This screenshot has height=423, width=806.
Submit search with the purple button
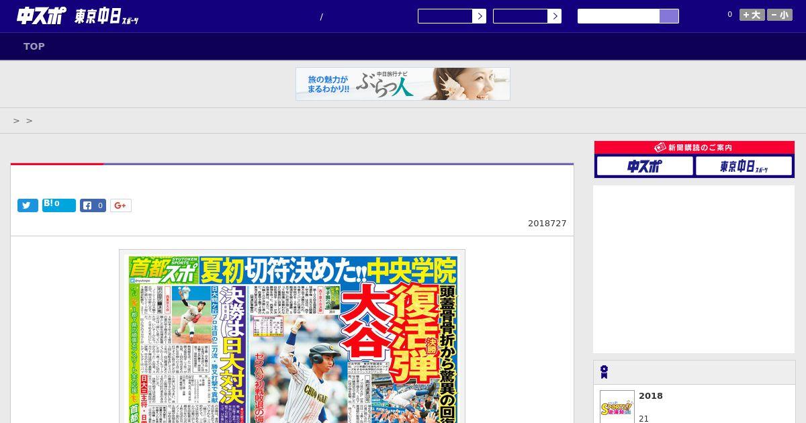click(669, 16)
